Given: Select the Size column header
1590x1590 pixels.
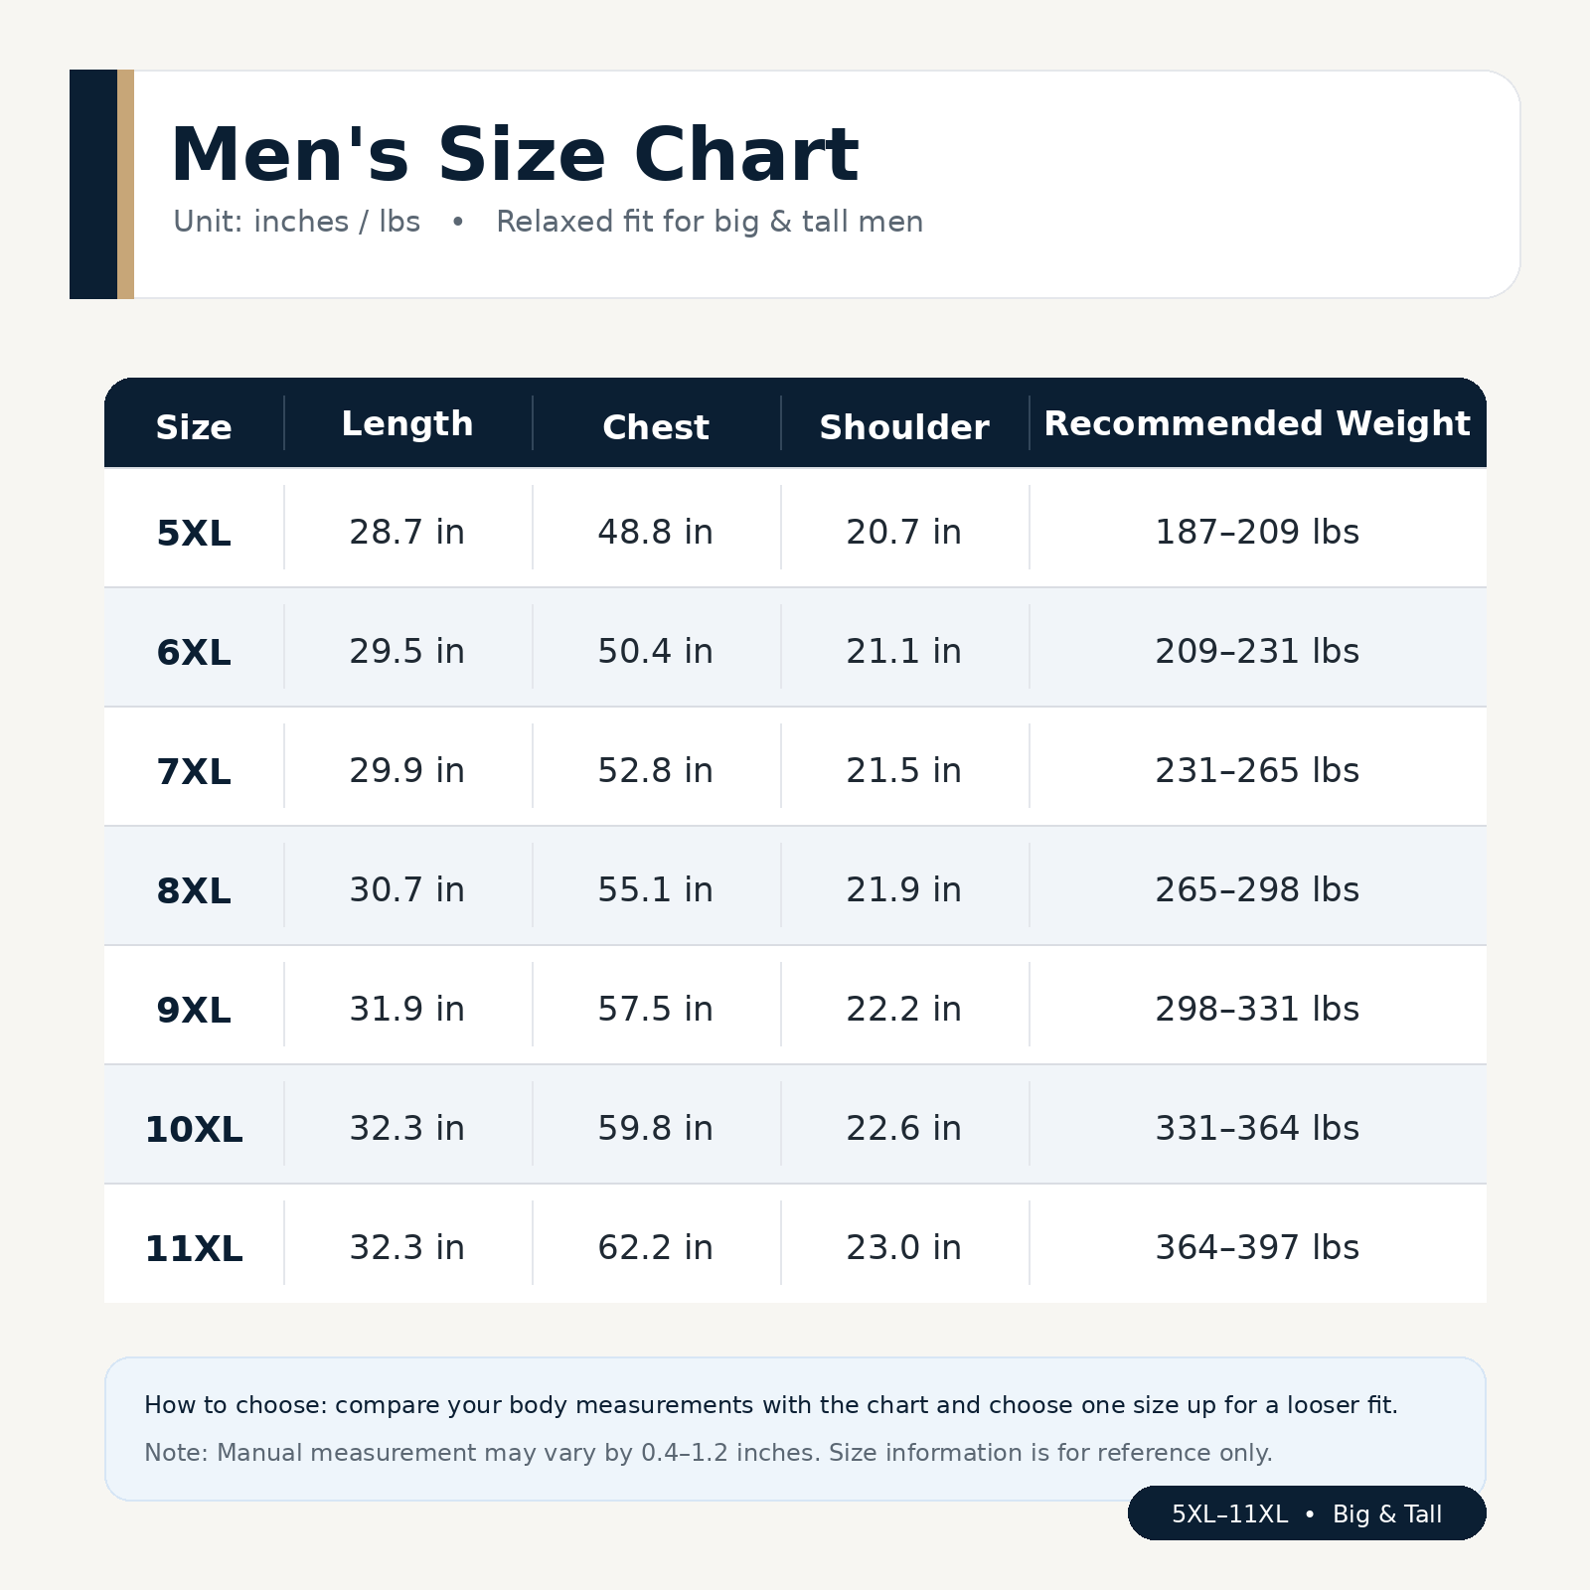Looking at the screenshot, I should (194, 427).
